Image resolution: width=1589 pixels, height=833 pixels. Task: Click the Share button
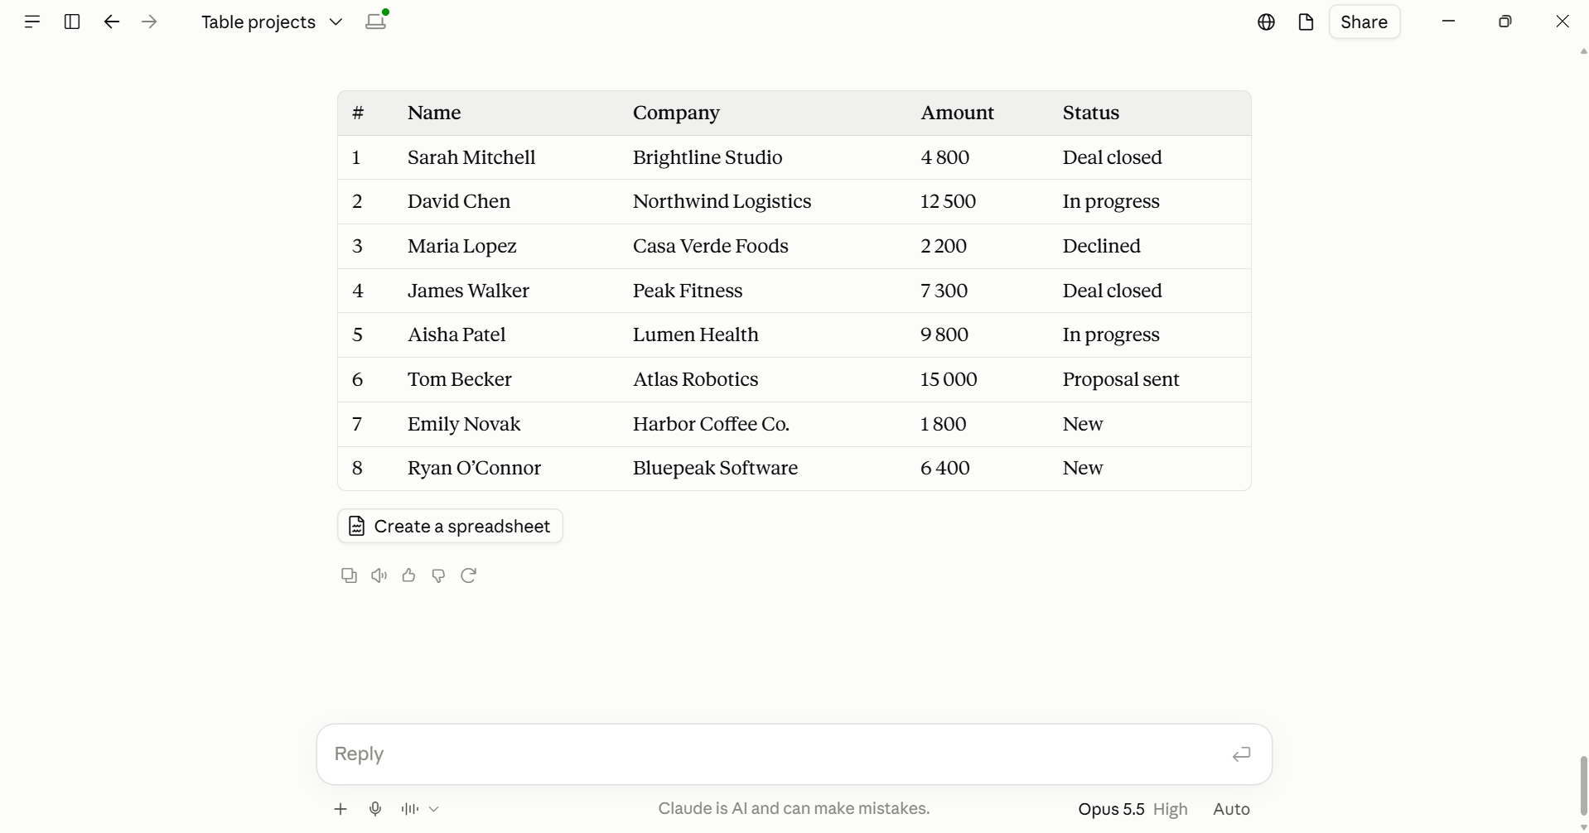tap(1364, 22)
